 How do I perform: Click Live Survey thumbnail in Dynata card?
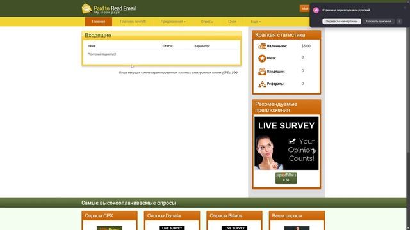tap(172, 228)
